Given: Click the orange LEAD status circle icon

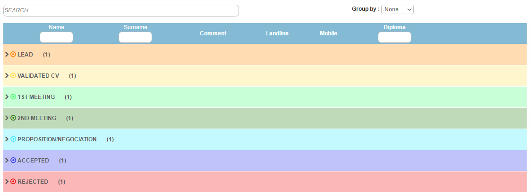Looking at the screenshot, I should pyautogui.click(x=13, y=55).
